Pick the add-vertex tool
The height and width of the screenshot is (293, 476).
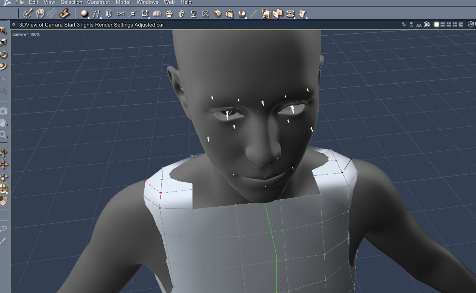point(133,14)
